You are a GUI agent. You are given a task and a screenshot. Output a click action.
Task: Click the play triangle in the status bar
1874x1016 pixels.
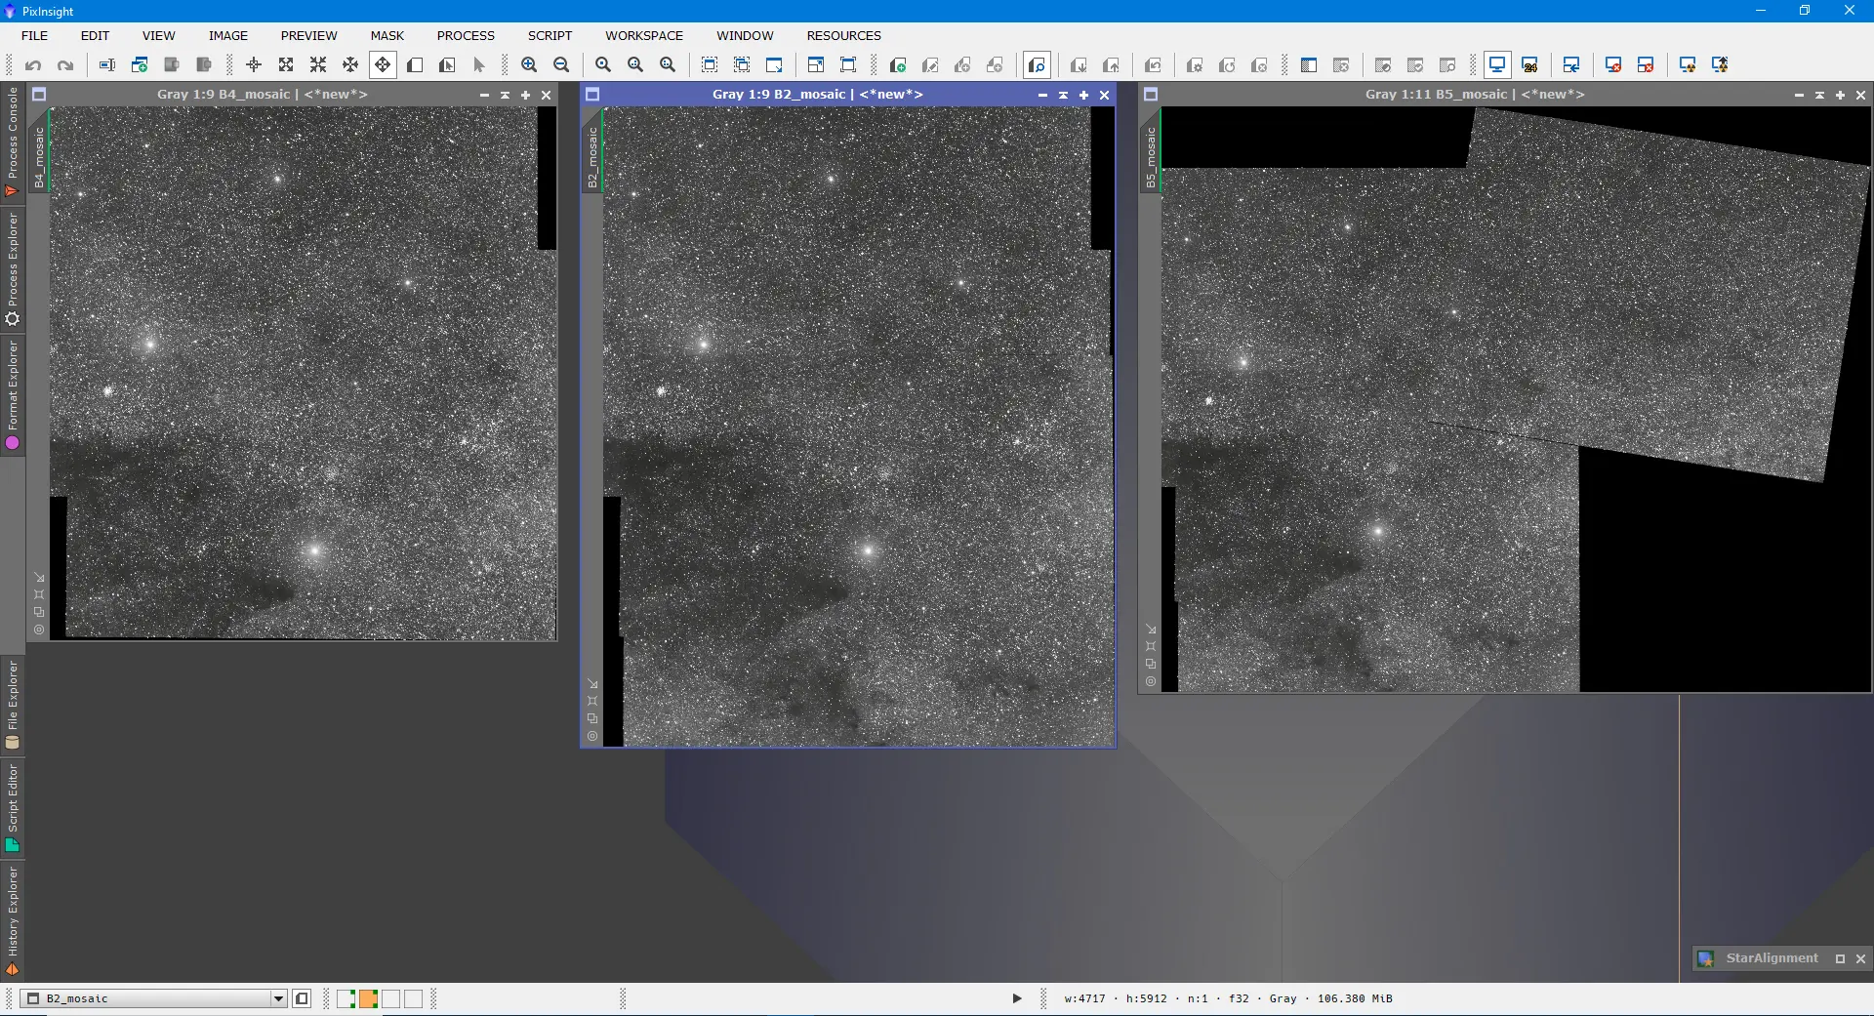click(1016, 998)
